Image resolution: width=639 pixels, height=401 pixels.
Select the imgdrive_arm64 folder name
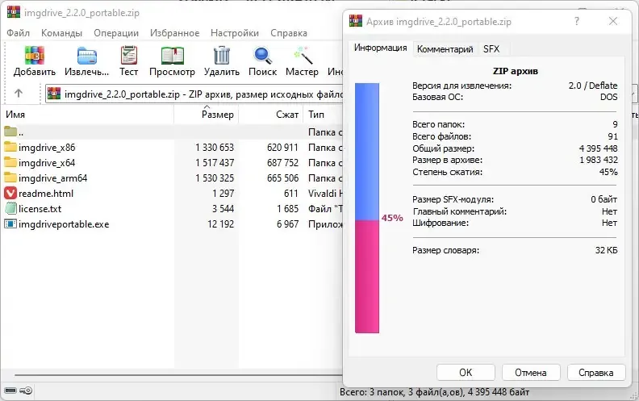point(52,178)
